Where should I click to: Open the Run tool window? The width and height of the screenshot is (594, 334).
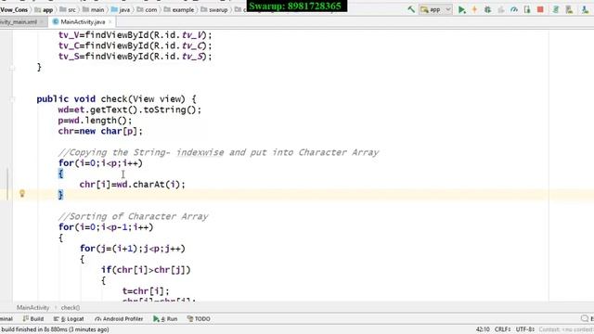click(x=165, y=319)
